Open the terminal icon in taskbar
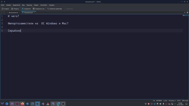The width and height of the screenshot is (189, 106). click(x=32, y=104)
